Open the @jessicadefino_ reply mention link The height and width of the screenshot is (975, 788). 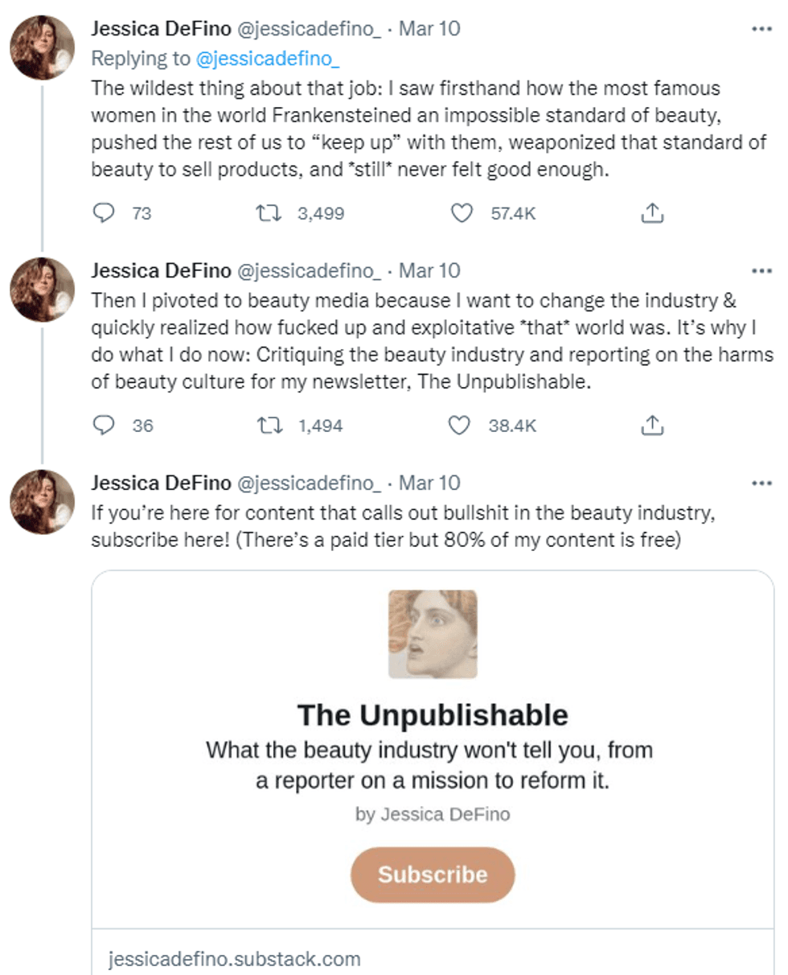coord(268,59)
